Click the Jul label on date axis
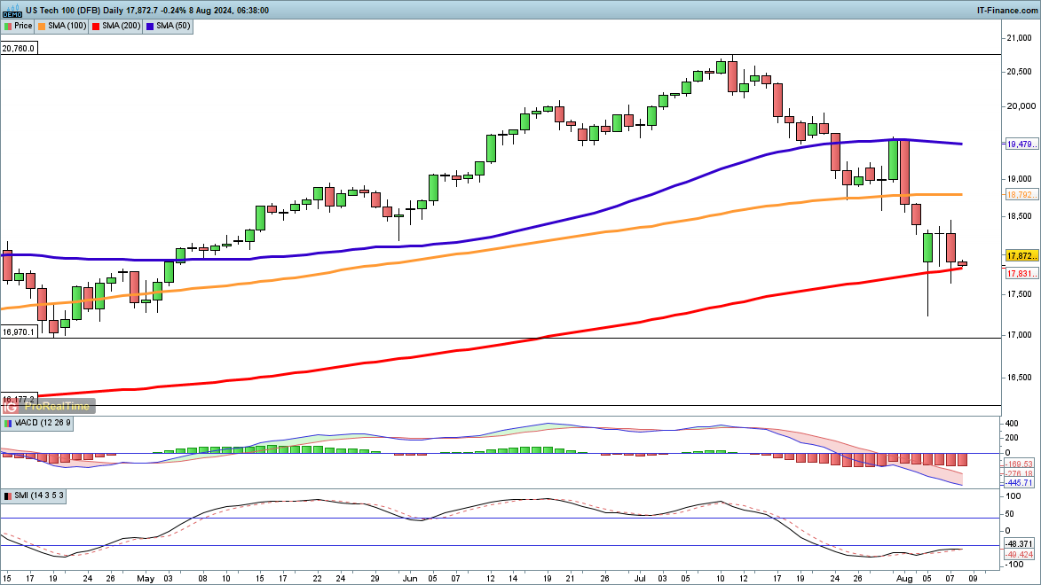The height and width of the screenshot is (585, 1041). pyautogui.click(x=639, y=579)
